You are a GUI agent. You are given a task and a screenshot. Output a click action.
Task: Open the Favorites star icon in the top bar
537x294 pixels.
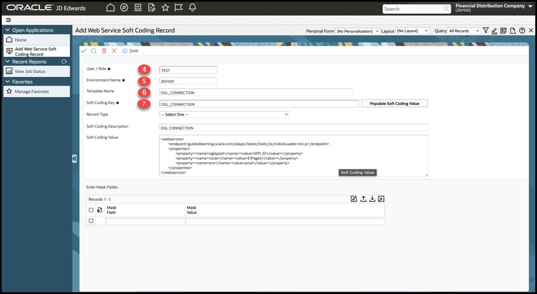coord(165,8)
